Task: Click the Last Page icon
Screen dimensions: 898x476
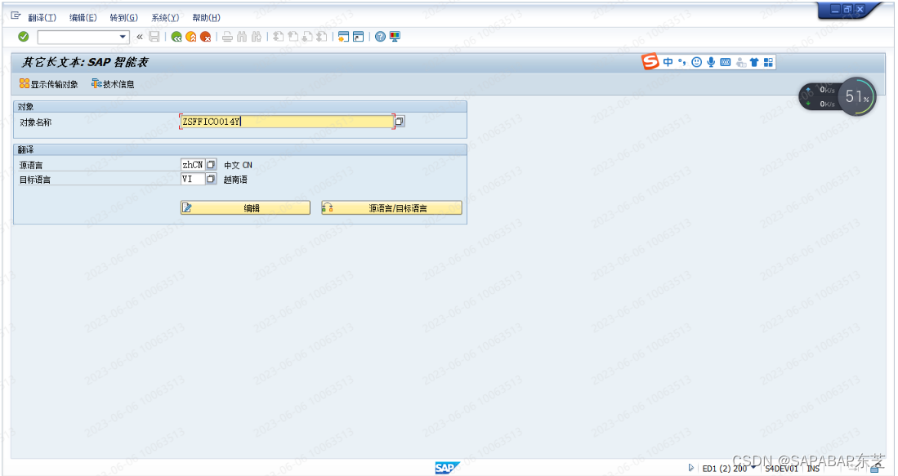Action: pyautogui.click(x=322, y=37)
